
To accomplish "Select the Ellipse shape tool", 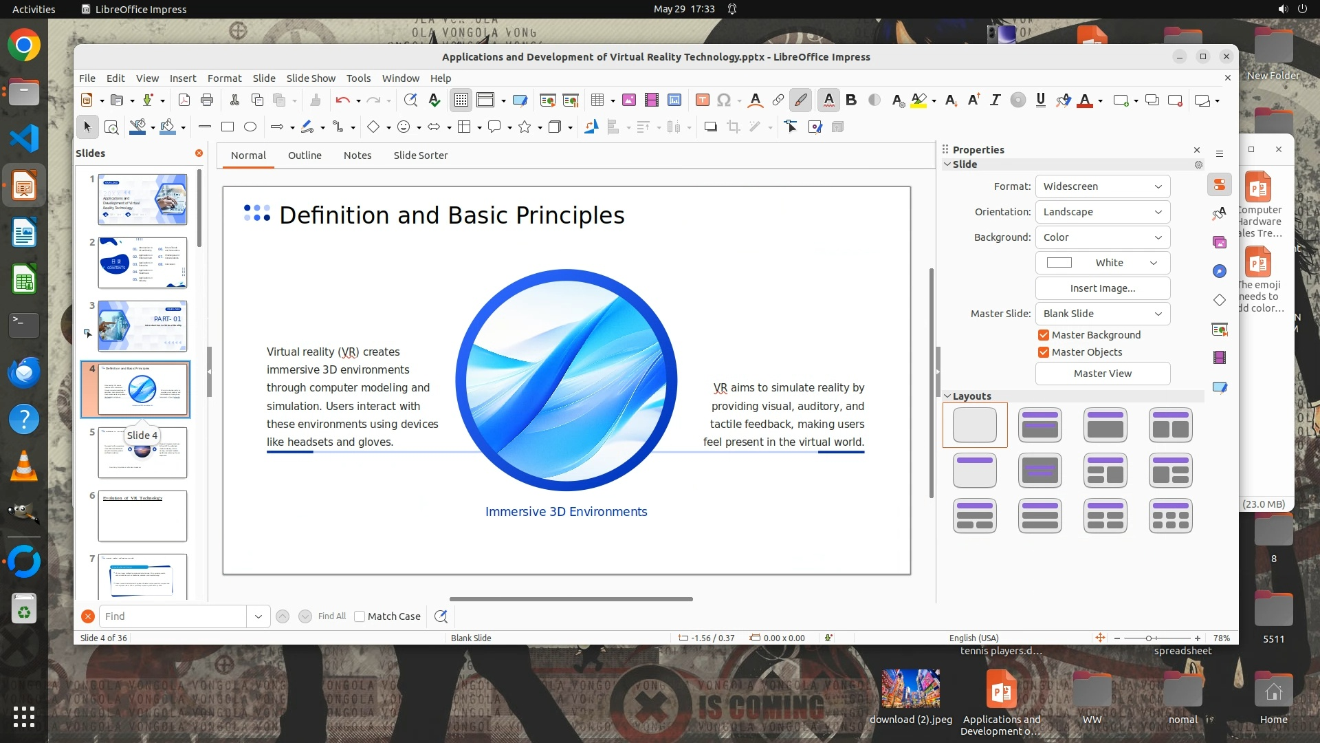I will [x=250, y=127].
